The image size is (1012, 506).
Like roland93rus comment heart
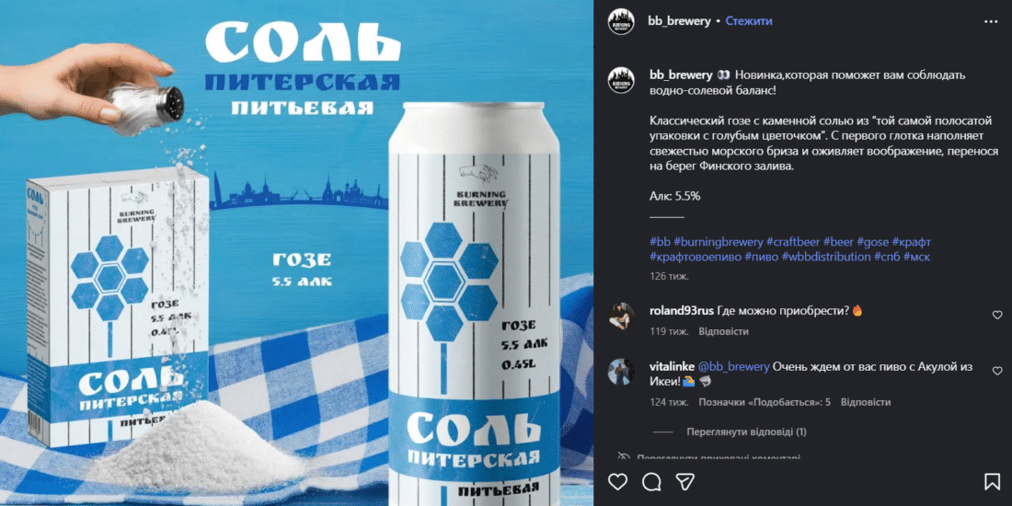(997, 315)
